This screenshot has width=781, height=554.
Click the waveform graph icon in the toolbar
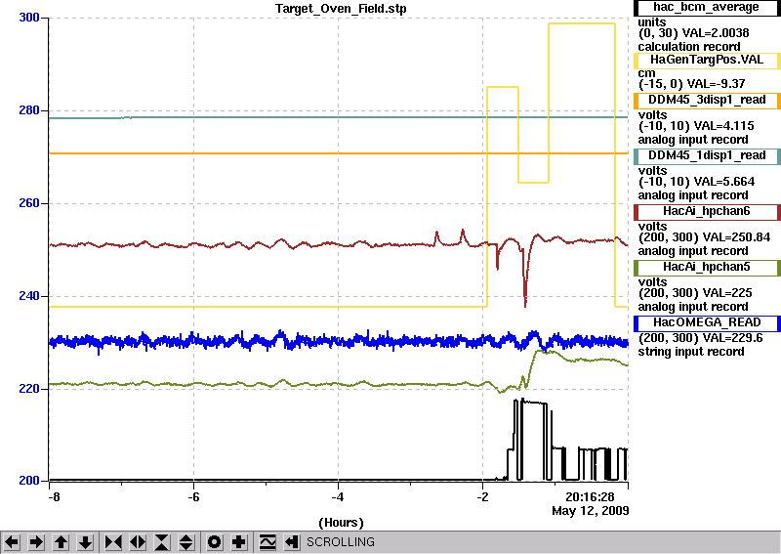267,541
